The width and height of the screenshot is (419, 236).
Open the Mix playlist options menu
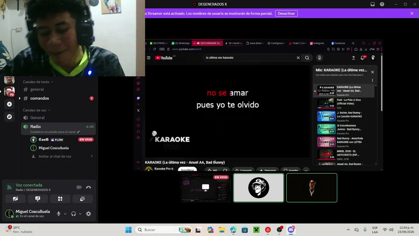pos(372,80)
